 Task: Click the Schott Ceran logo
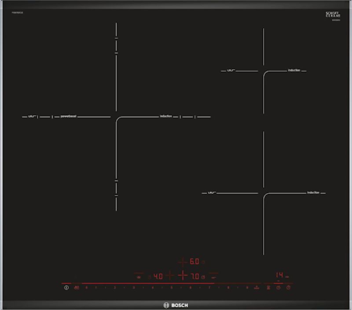pos(333,15)
